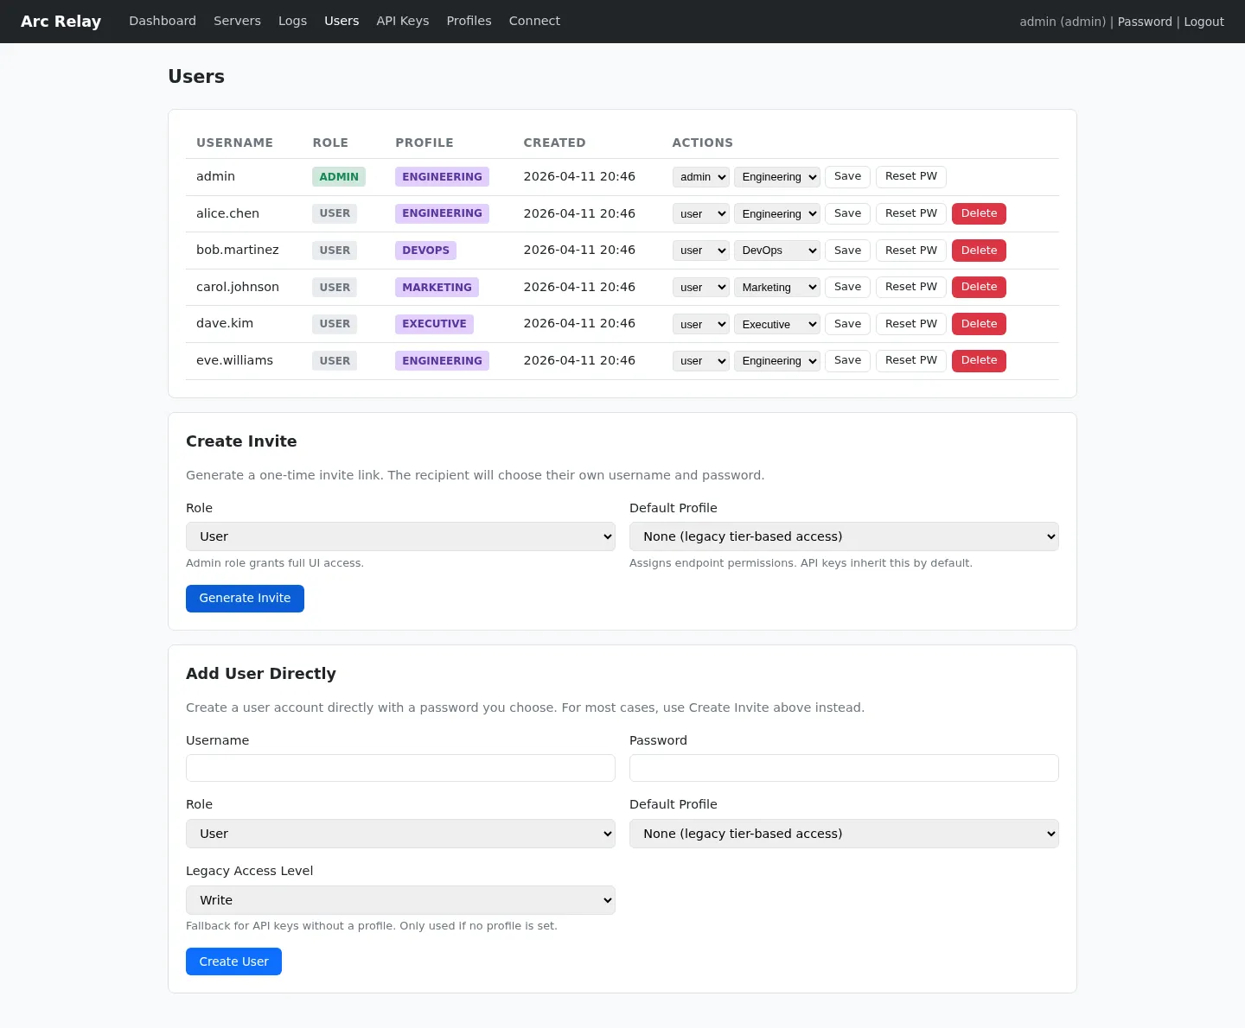Click the Arc Relay brand logo
Screen dimensions: 1245x1028
click(x=61, y=22)
